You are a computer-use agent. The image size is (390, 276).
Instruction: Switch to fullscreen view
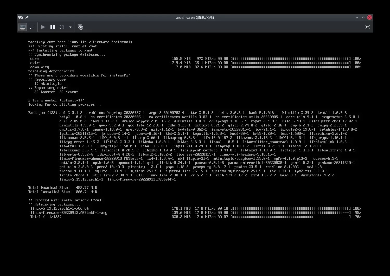click(367, 27)
